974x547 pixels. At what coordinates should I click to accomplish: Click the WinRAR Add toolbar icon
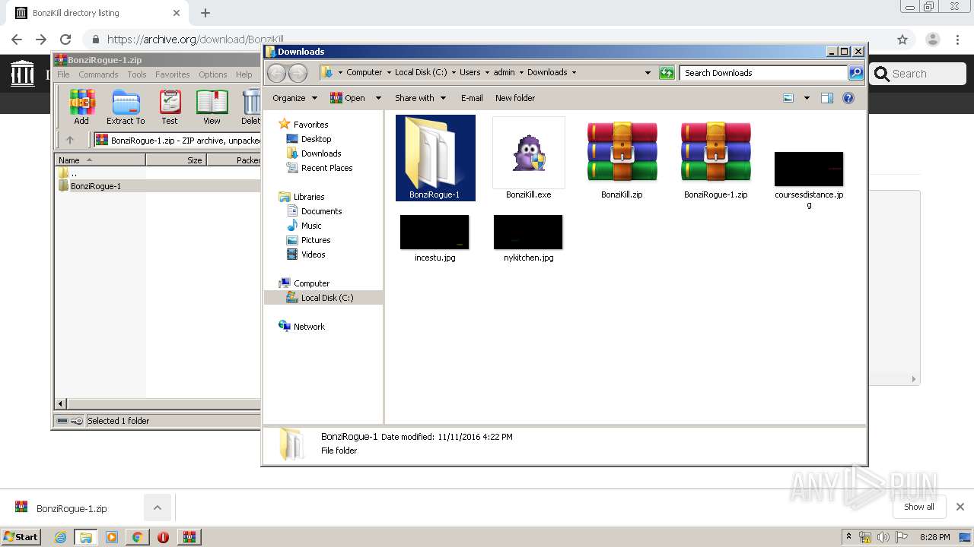coord(81,106)
